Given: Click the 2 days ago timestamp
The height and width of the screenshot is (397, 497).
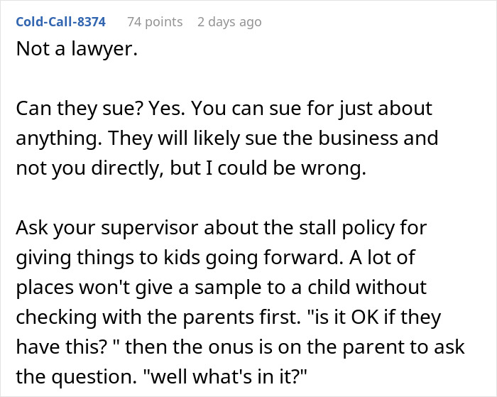Looking at the screenshot, I should 229,21.
